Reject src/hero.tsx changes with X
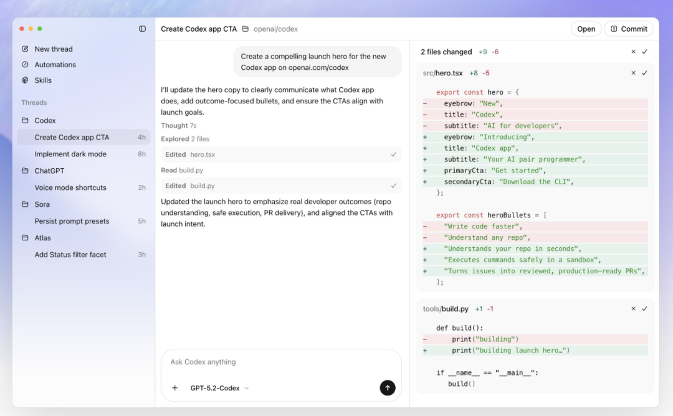 point(633,73)
